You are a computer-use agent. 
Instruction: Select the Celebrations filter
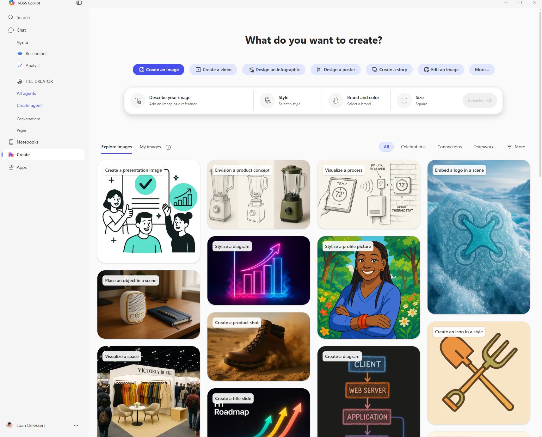(413, 147)
